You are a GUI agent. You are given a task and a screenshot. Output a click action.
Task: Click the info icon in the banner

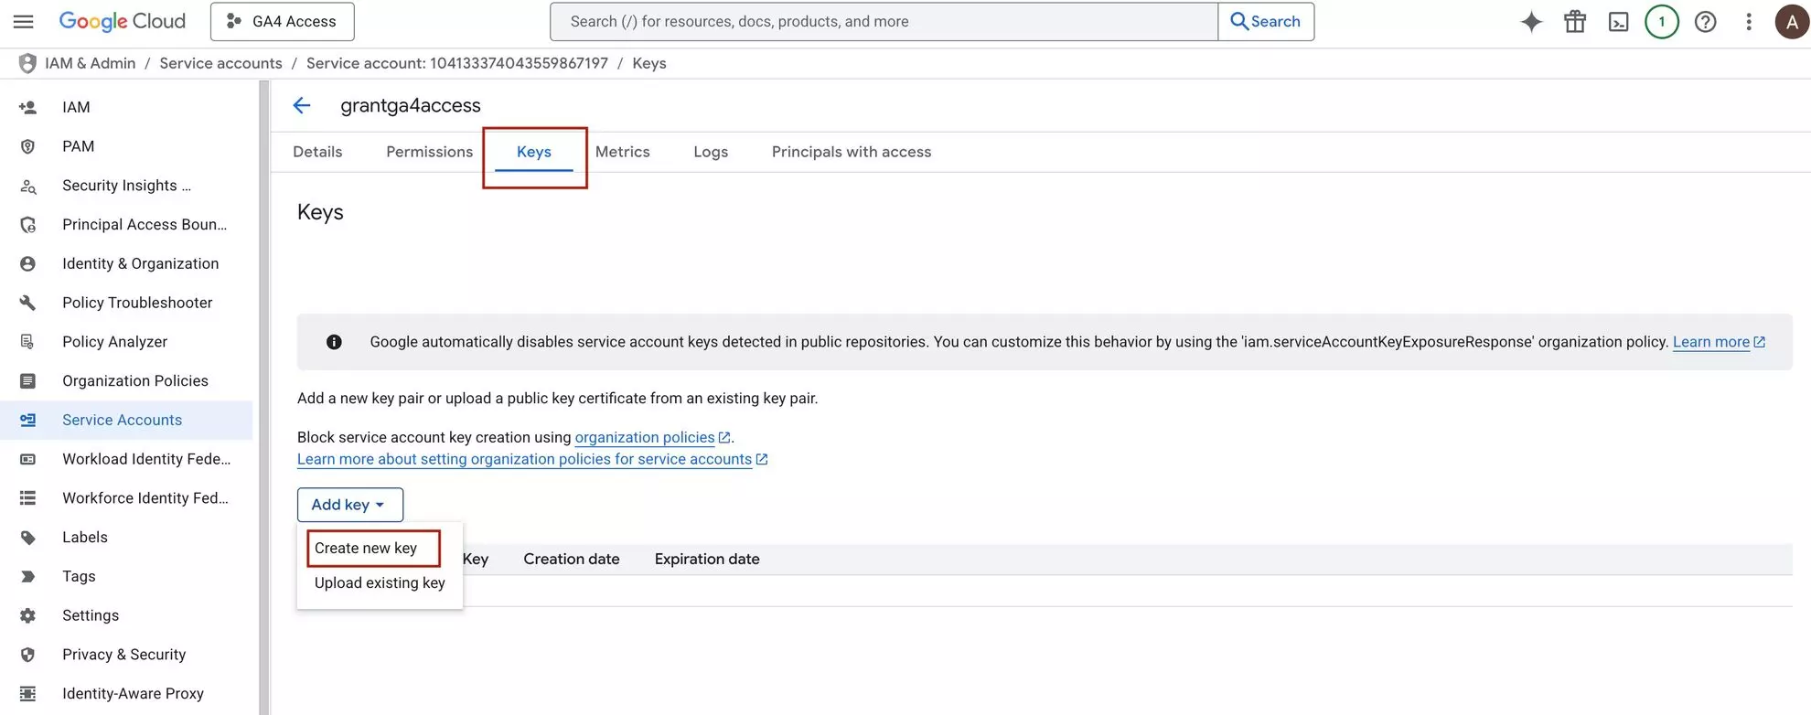click(334, 342)
